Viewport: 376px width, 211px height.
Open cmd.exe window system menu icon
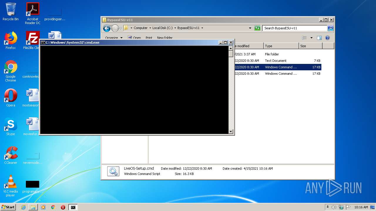pos(43,42)
